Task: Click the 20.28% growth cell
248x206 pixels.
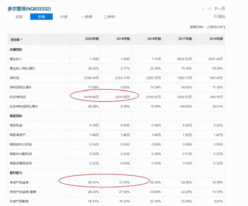Action: coord(93,106)
